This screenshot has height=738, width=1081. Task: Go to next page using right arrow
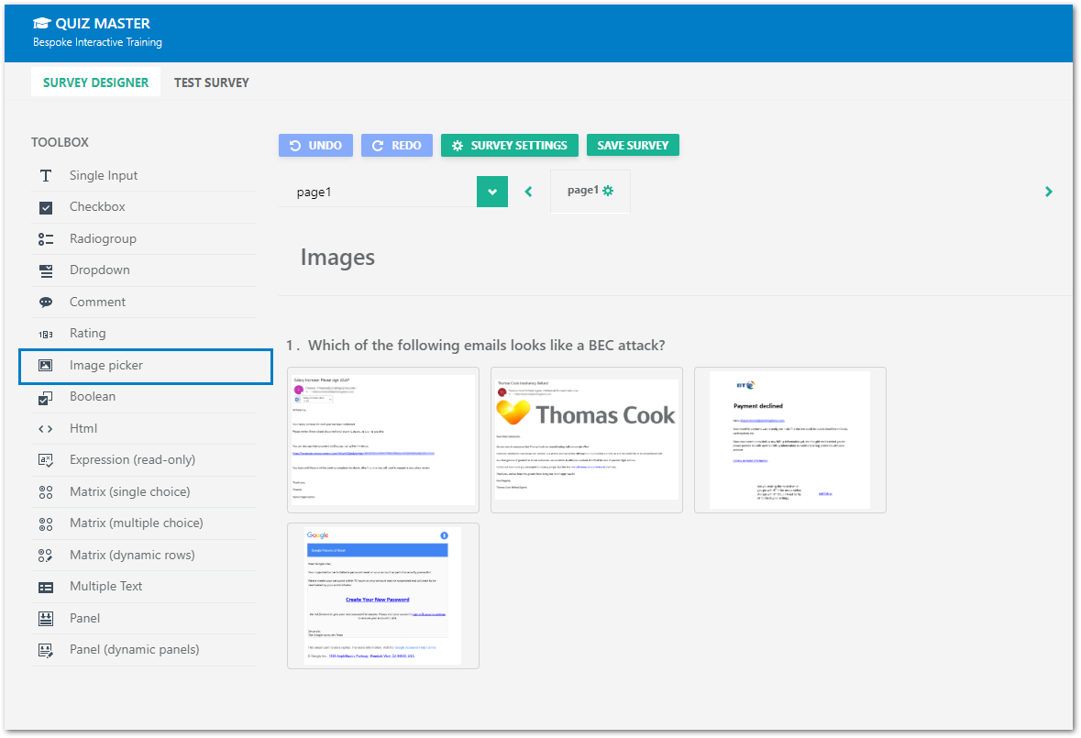(x=1049, y=192)
